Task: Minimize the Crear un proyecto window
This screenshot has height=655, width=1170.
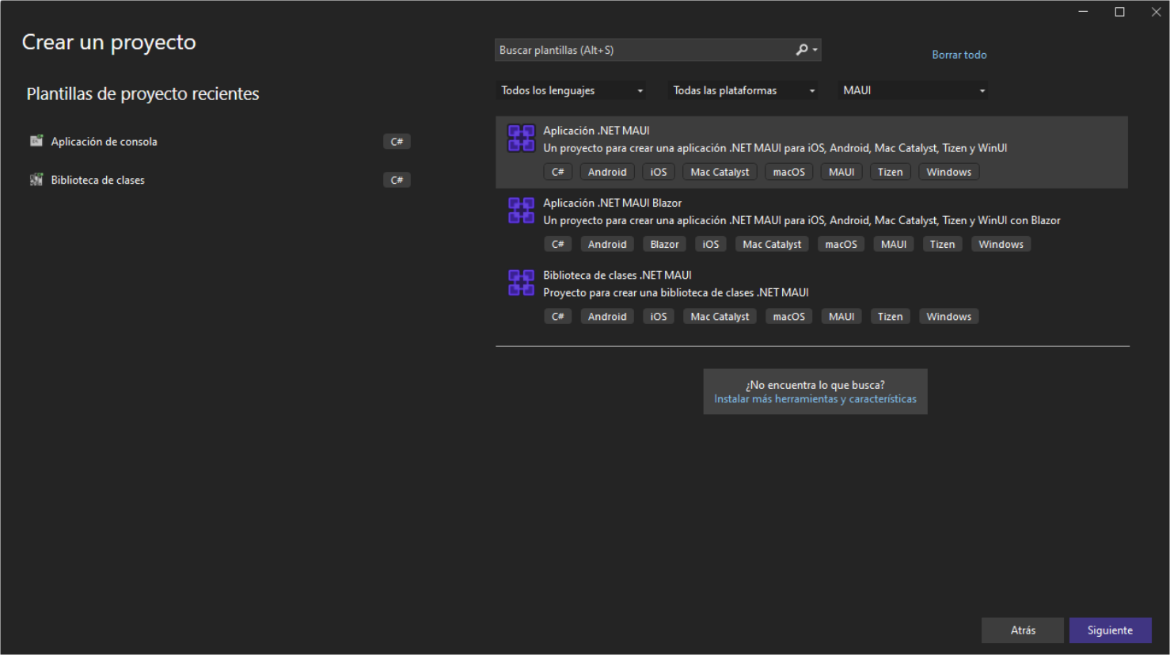Action: [1083, 12]
